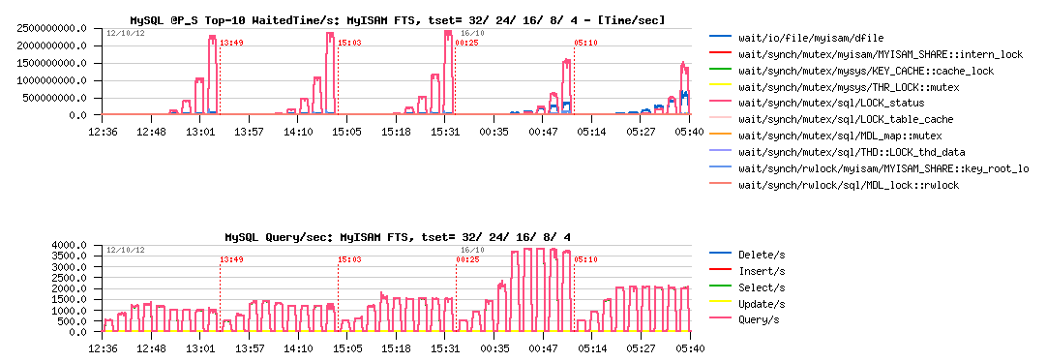1047x362 pixels.
Task: Click the MYISAM_SHARE::intern_lock legend entry
Action: click(x=866, y=54)
